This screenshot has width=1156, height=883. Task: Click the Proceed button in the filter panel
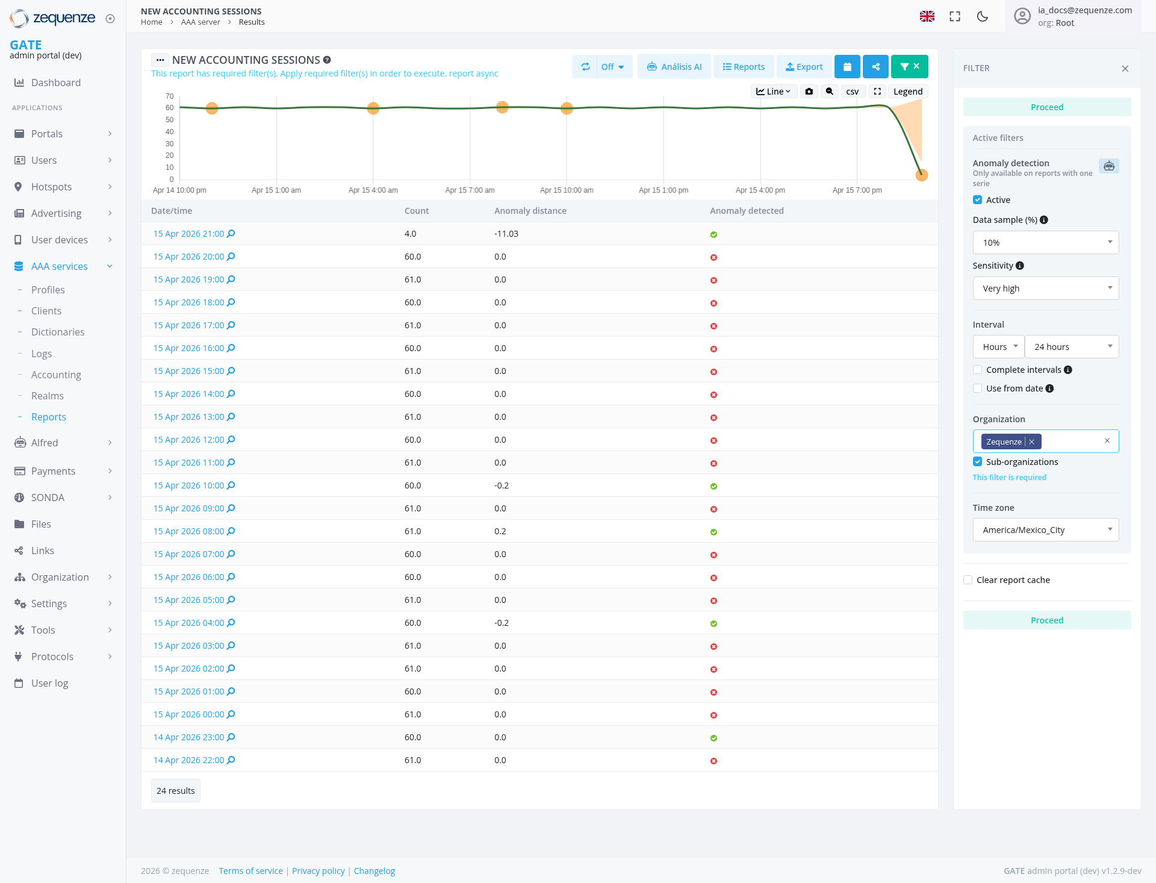(1046, 107)
